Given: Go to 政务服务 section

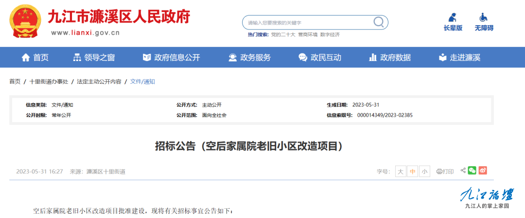Looking at the screenshot, I should point(249,58).
